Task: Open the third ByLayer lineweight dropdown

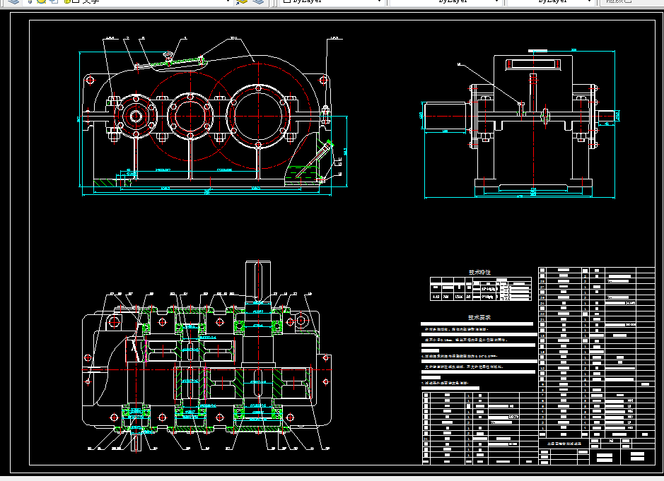Action: point(551,1)
